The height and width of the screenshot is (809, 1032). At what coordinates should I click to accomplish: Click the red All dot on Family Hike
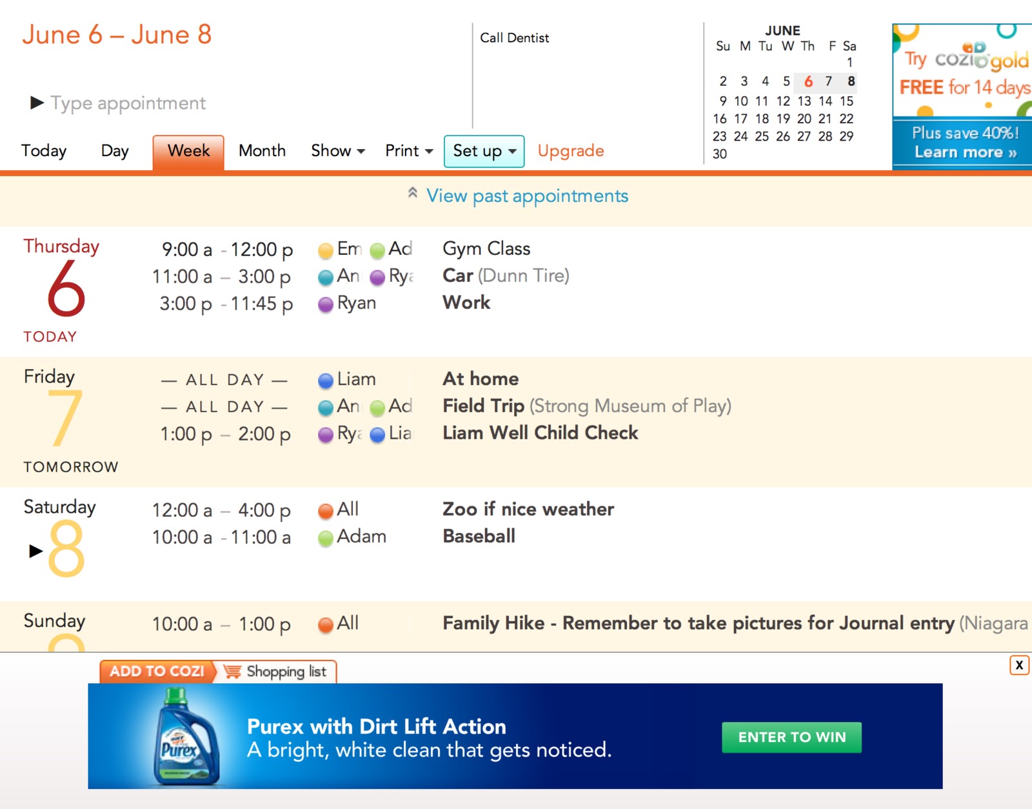point(326,624)
